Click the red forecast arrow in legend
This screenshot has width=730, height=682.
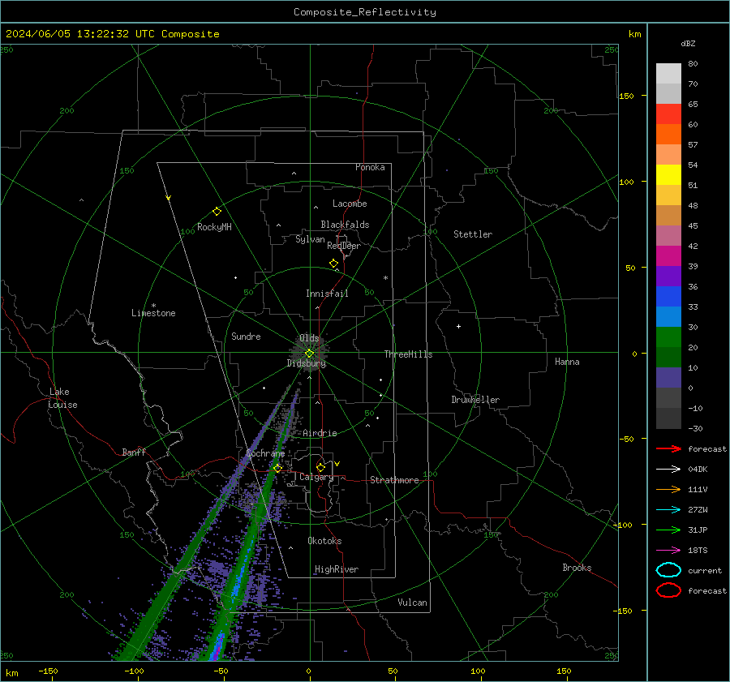pyautogui.click(x=668, y=448)
